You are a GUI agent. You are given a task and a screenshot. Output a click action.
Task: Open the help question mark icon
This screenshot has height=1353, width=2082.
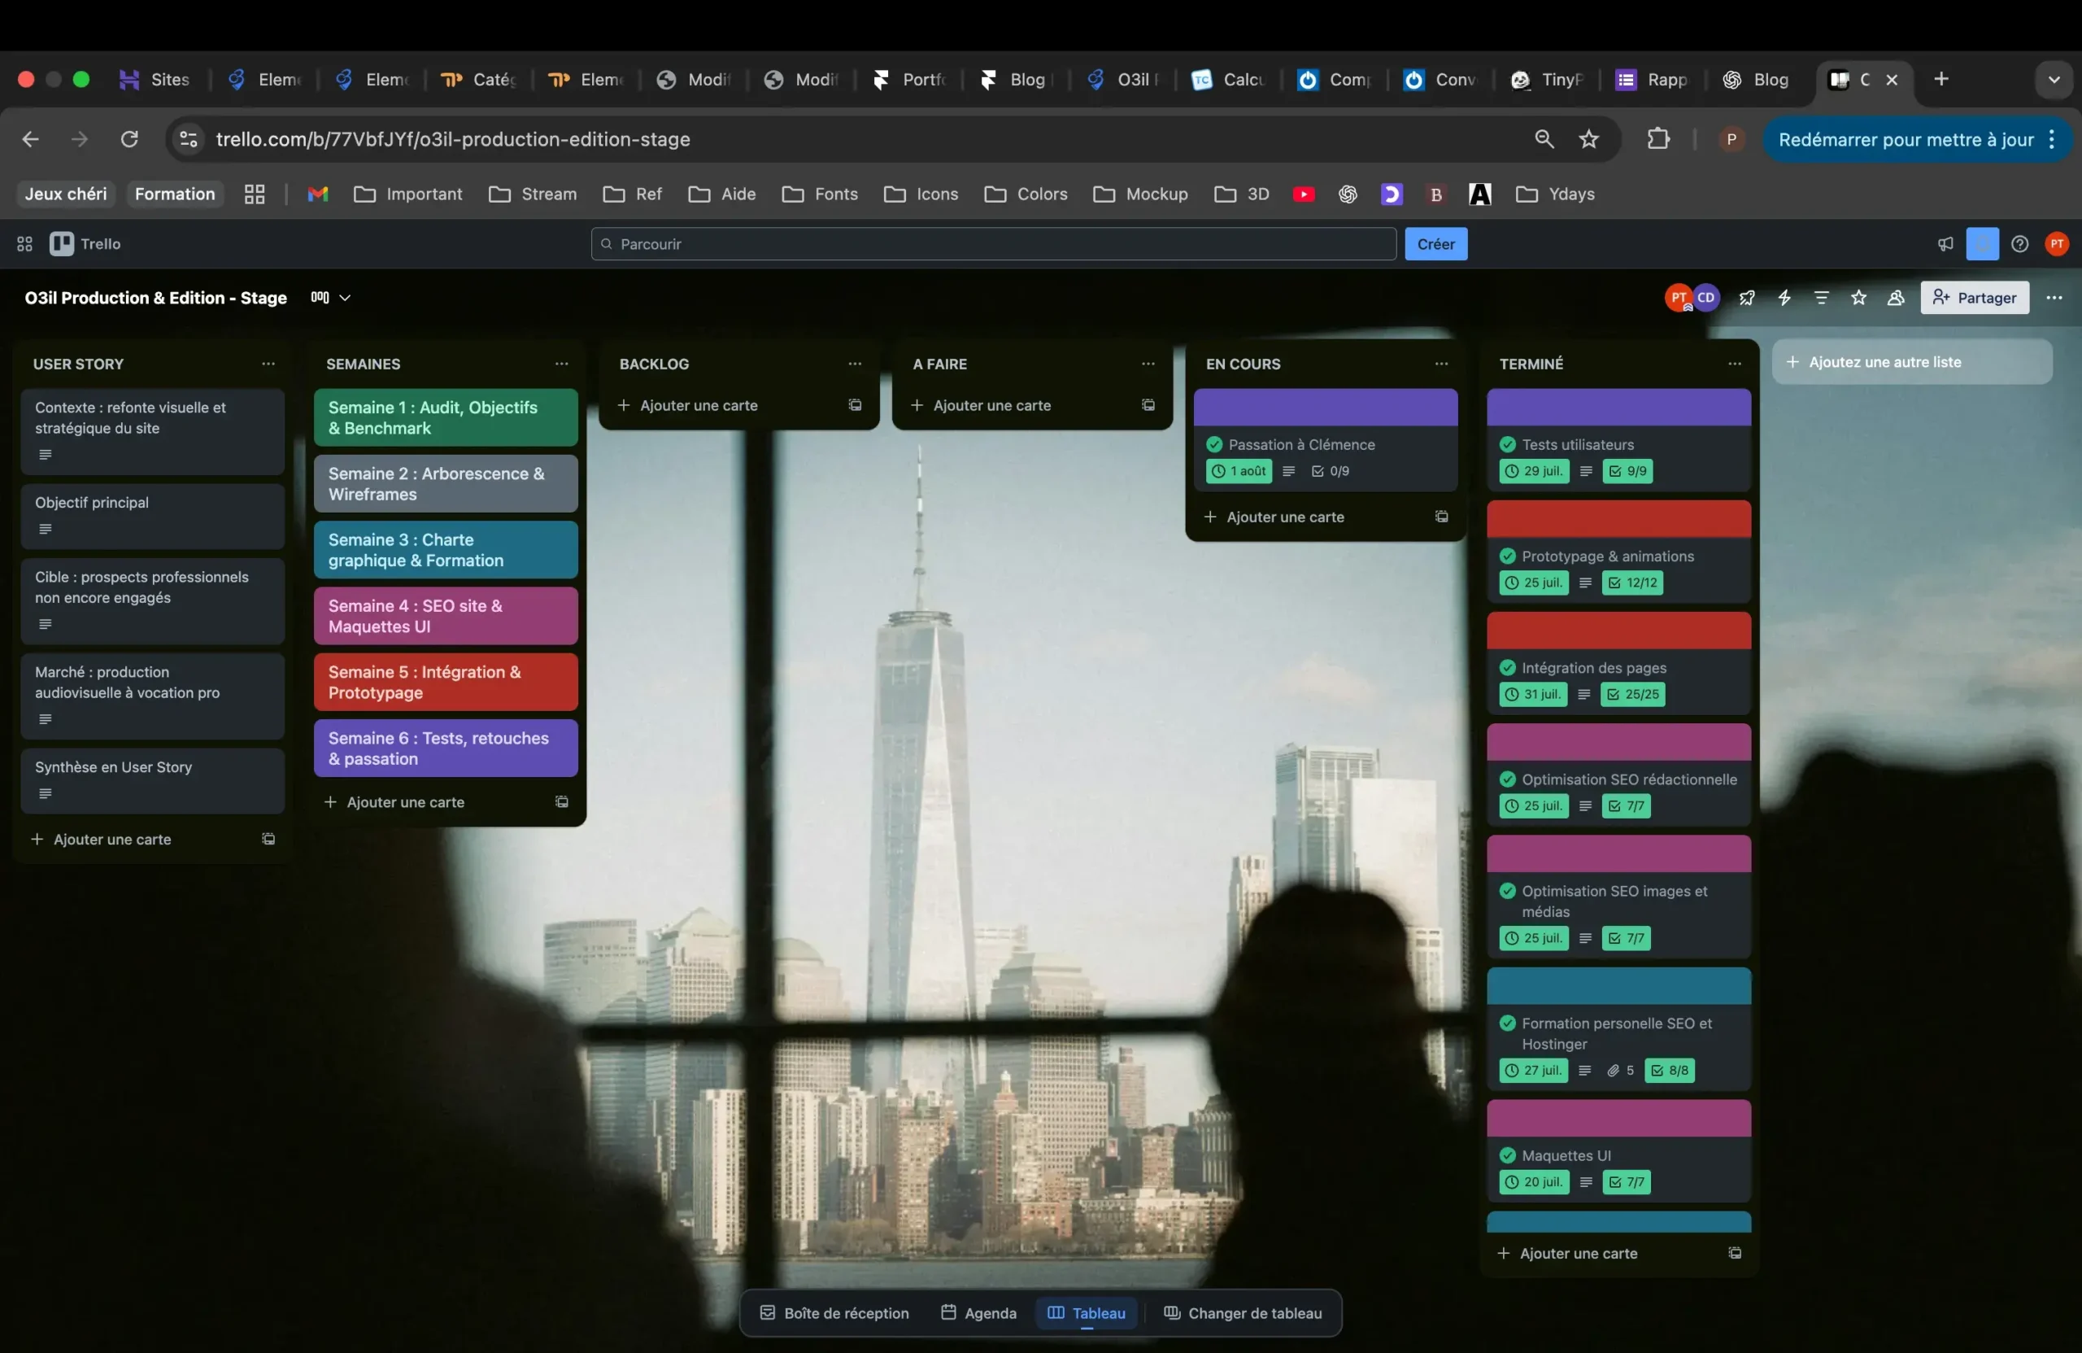[x=2020, y=244]
